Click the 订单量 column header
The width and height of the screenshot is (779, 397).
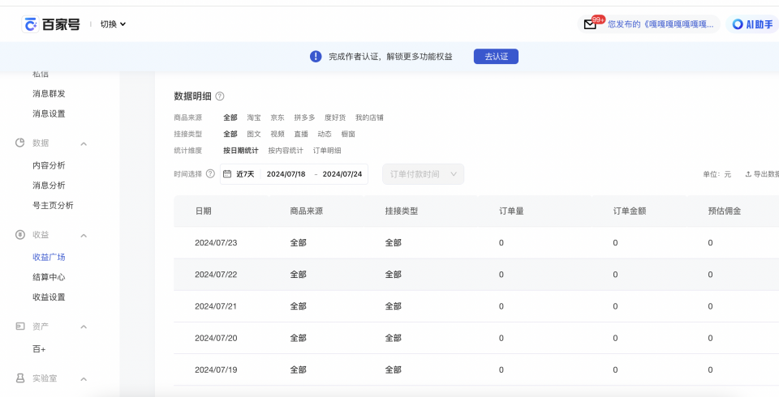tap(511, 211)
